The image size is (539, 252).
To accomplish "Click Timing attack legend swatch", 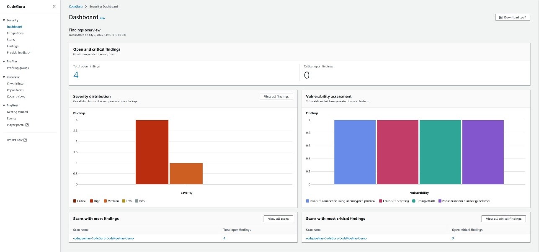I will (x=413, y=201).
